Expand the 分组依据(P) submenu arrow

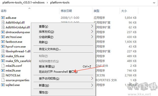(92, 37)
